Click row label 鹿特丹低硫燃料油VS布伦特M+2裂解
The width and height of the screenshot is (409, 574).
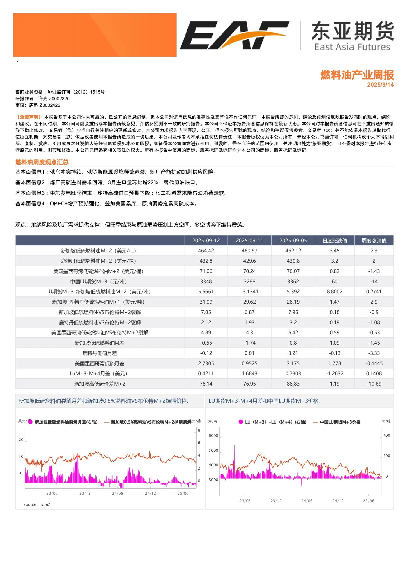pos(100,322)
